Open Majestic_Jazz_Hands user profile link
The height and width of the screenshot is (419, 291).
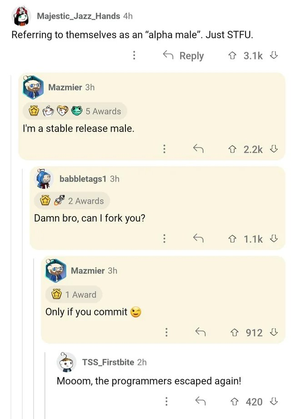pyautogui.click(x=78, y=16)
